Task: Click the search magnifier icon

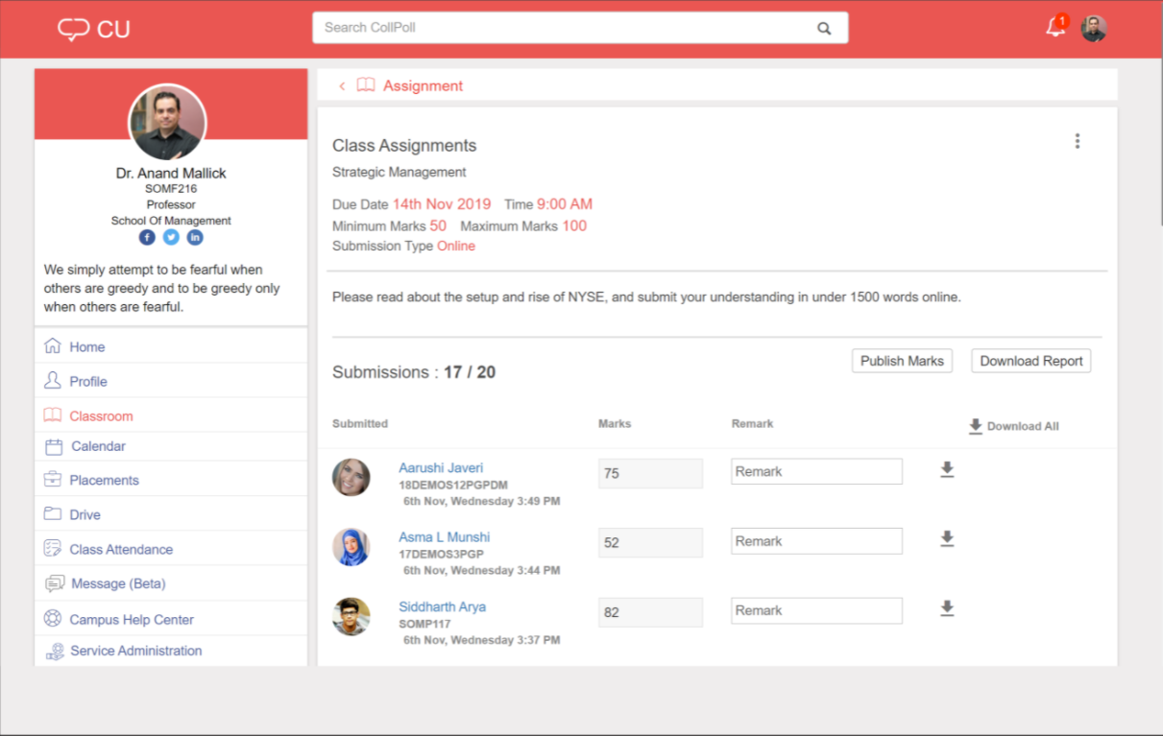Action: pyautogui.click(x=824, y=28)
